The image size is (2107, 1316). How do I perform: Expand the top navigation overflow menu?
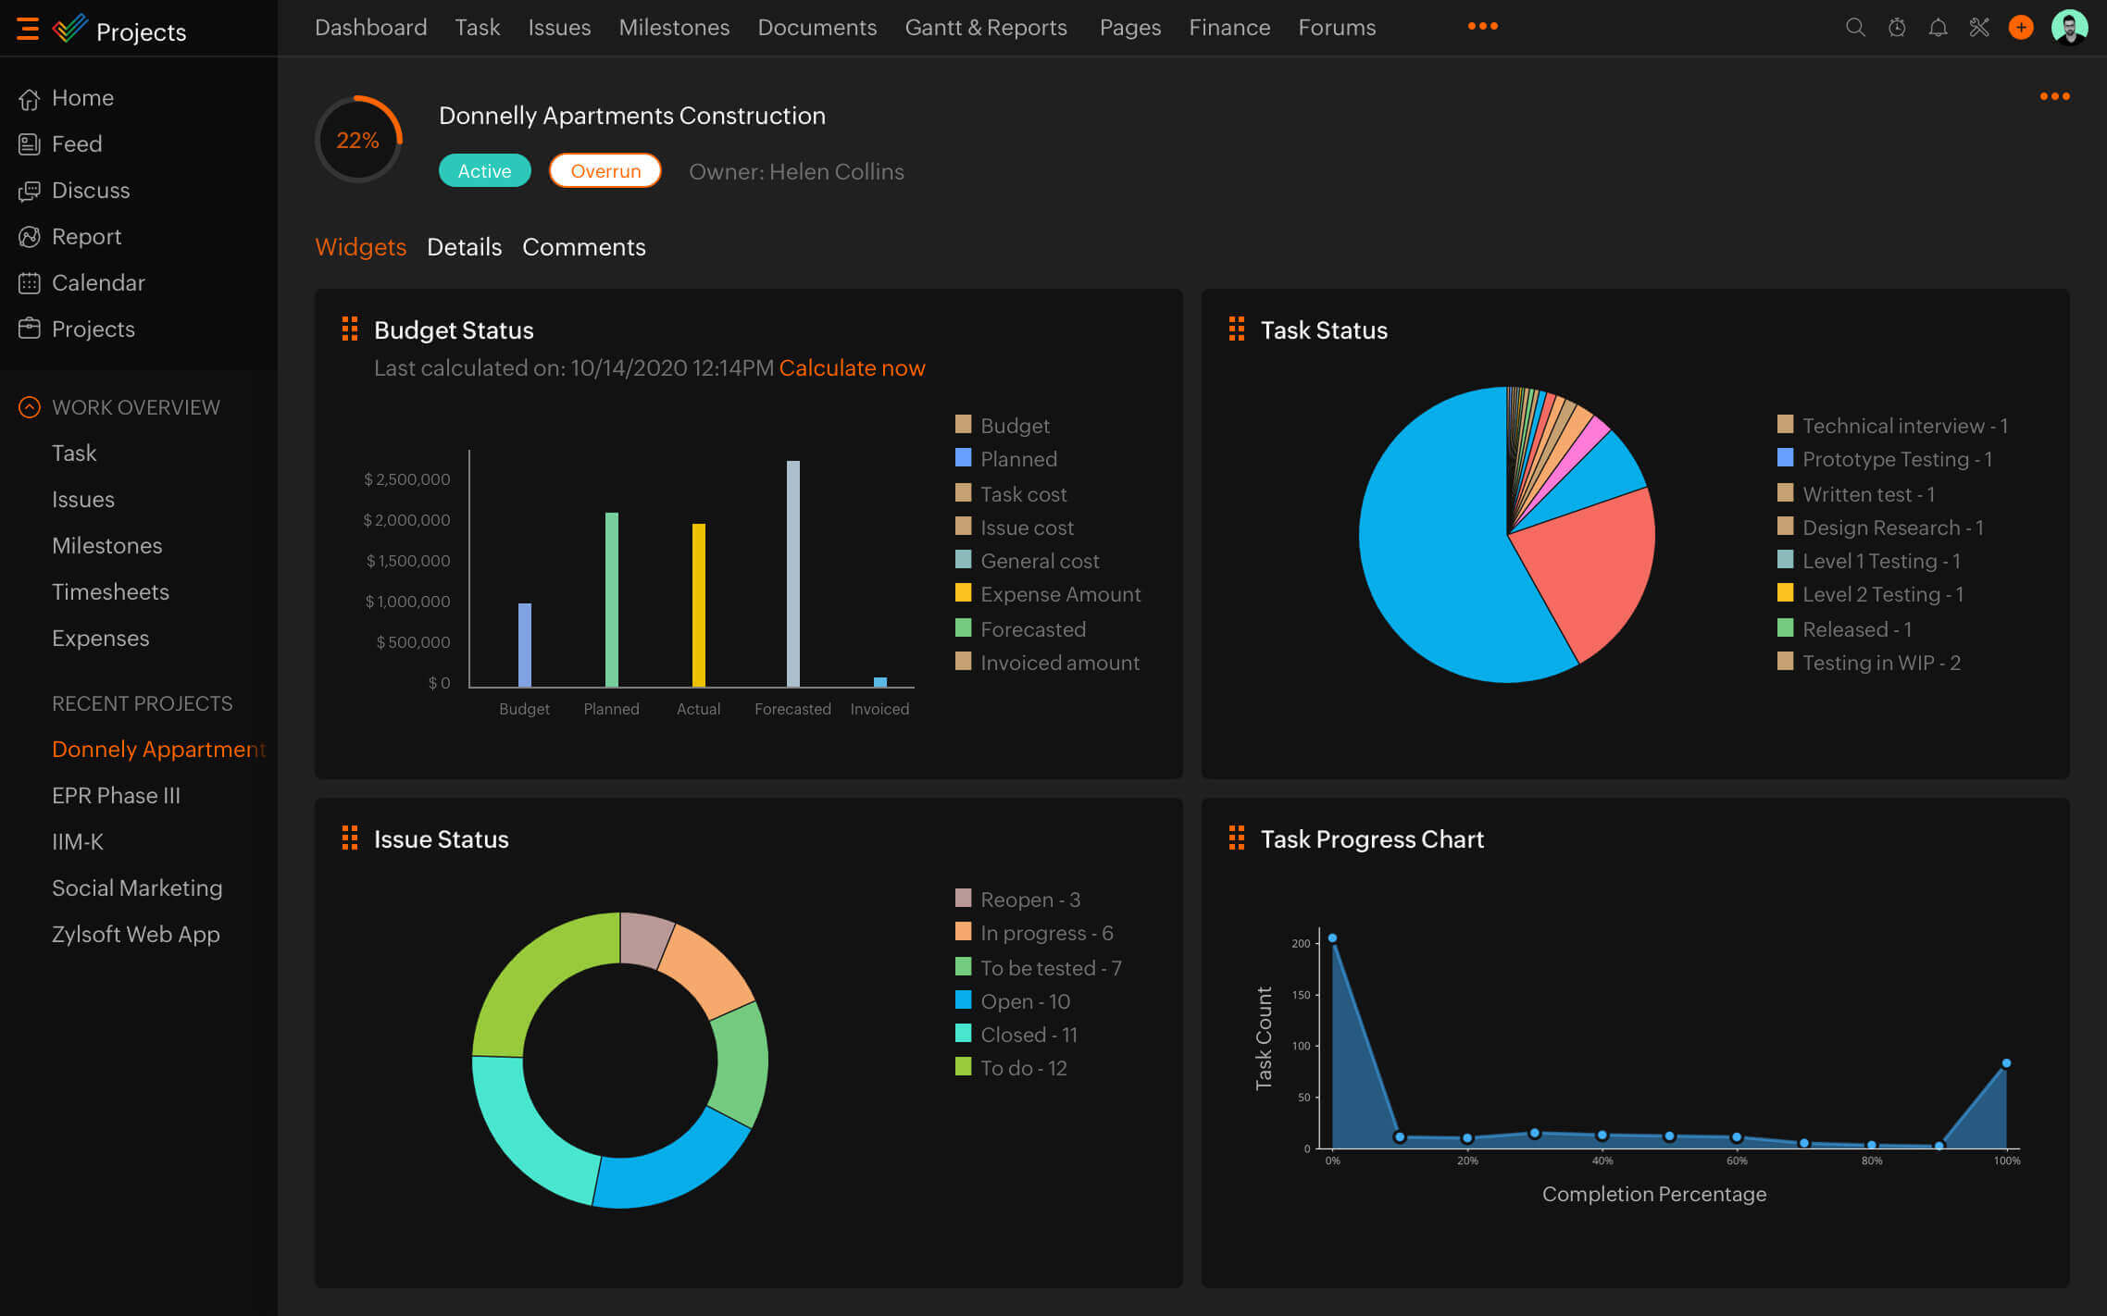pos(1486,27)
